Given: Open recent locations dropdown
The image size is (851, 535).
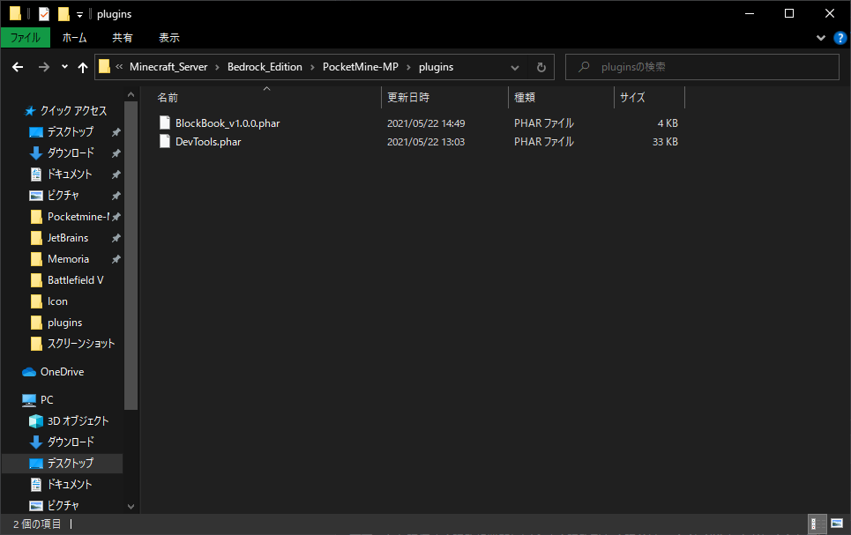Looking at the screenshot, I should pyautogui.click(x=64, y=67).
